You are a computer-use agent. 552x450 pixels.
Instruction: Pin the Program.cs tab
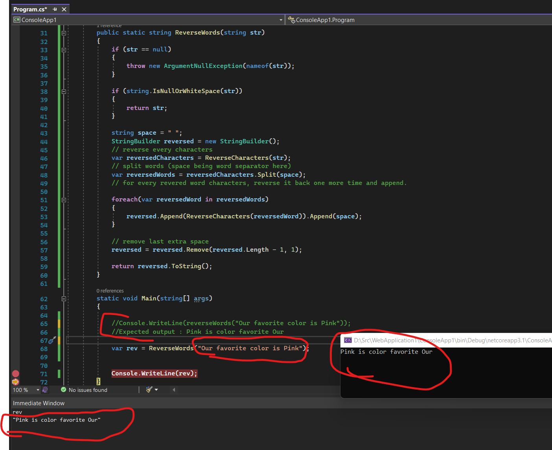pyautogui.click(x=55, y=9)
